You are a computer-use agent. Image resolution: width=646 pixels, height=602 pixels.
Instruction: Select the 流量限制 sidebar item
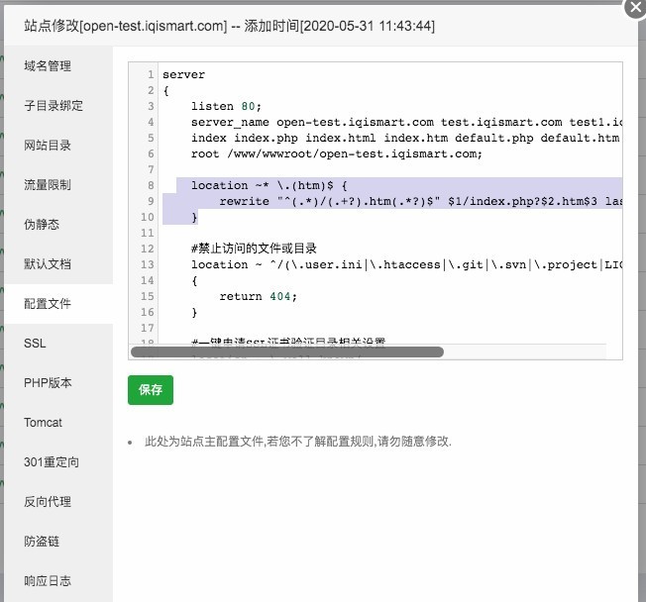[x=48, y=185]
